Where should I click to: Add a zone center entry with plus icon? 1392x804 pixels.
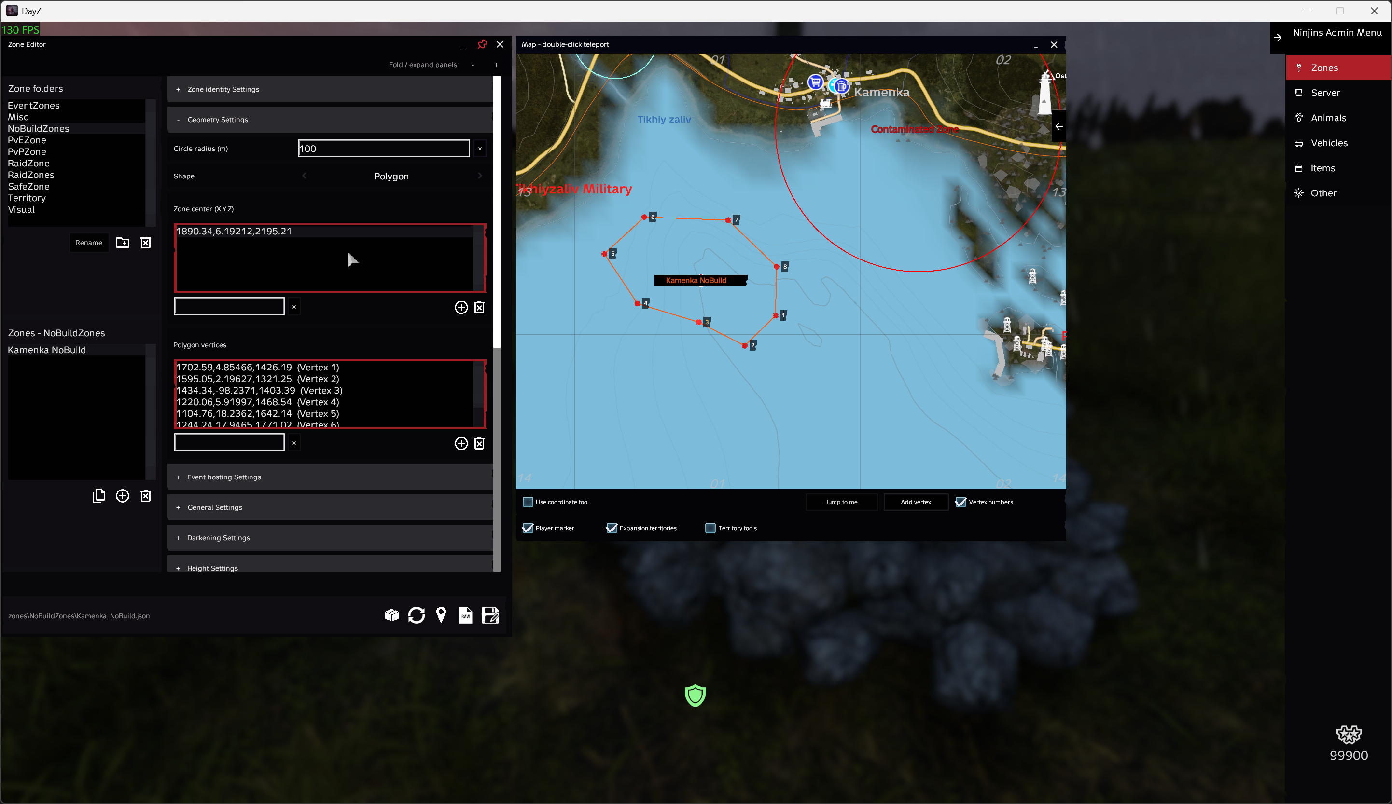tap(461, 307)
